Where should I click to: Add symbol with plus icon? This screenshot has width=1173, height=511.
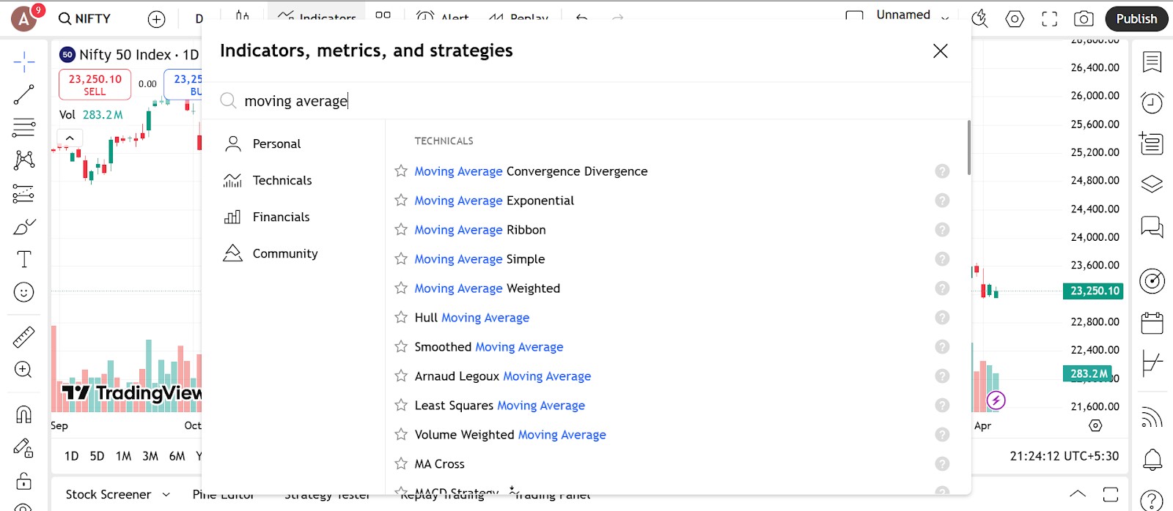156,19
